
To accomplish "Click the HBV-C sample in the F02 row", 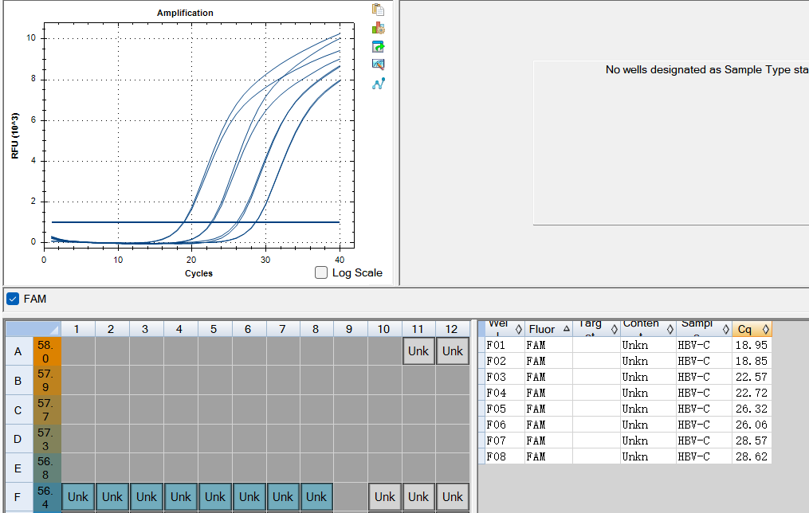I will coord(704,361).
